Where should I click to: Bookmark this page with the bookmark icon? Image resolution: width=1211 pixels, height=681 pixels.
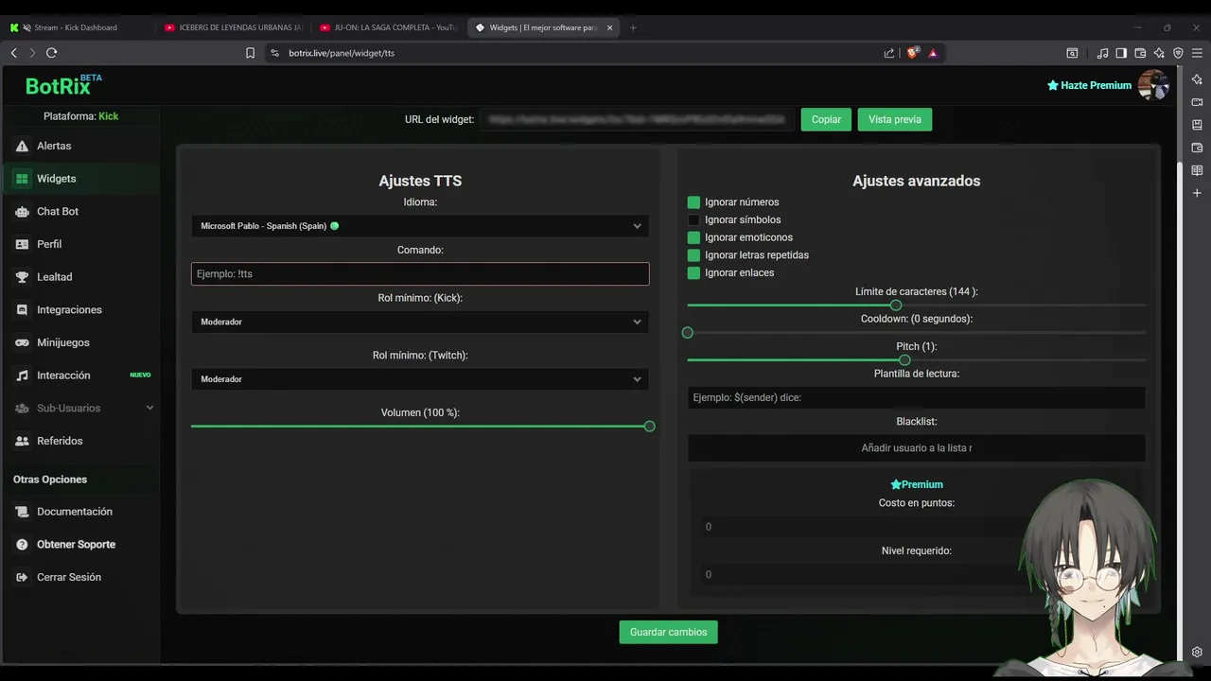(250, 53)
